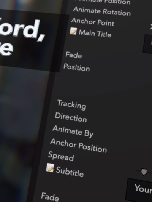Click the Spread parameter label
The height and width of the screenshot is (202, 152).
pos(61,156)
